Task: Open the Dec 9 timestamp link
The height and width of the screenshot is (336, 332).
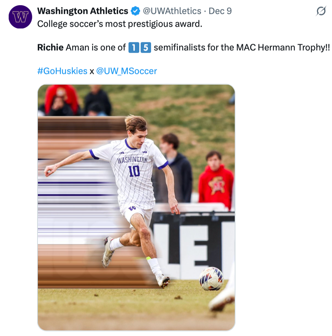Action: [x=220, y=11]
